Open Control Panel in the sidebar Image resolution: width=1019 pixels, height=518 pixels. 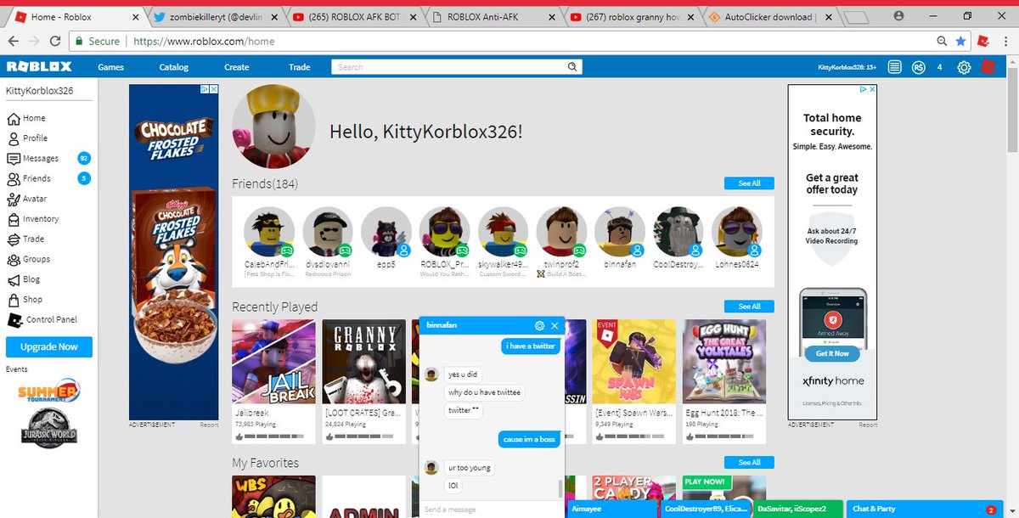[x=42, y=320]
